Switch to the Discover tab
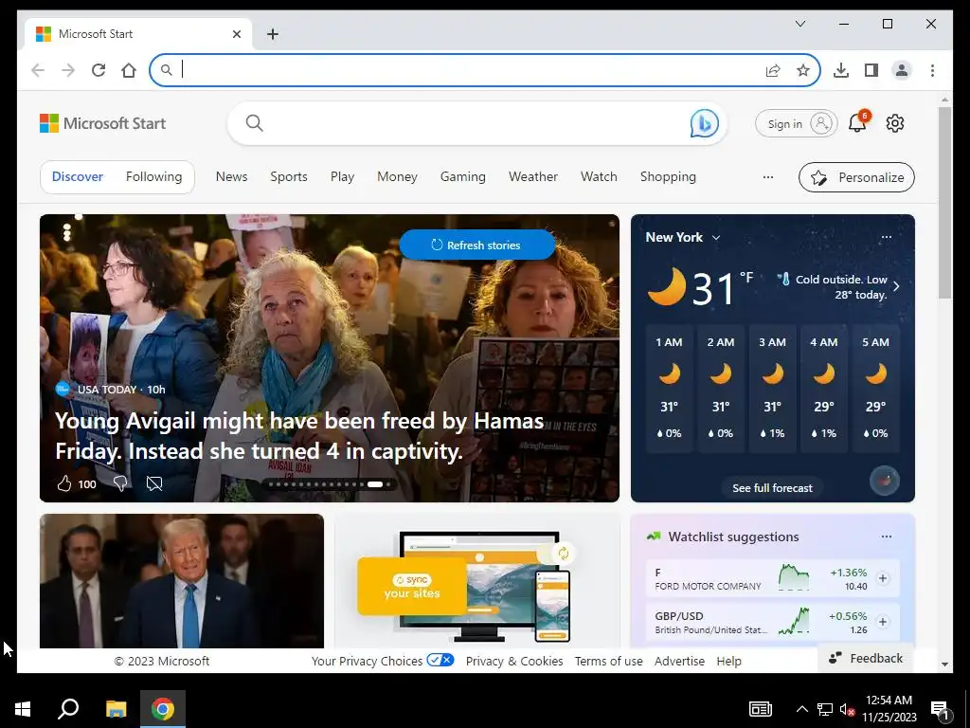 point(78,177)
